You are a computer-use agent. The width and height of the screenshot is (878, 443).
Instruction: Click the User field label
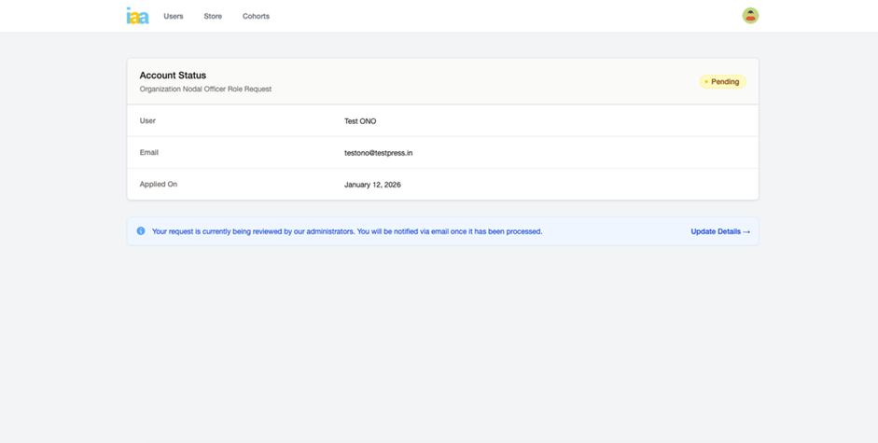[147, 121]
